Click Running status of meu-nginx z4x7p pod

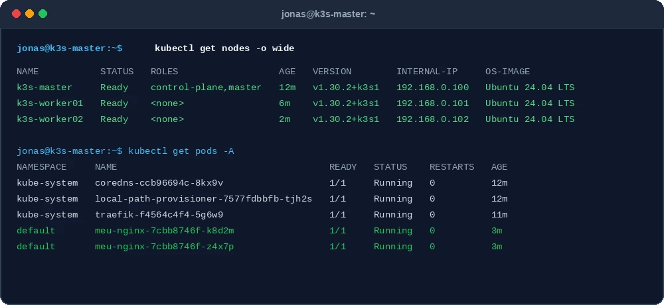[x=393, y=247]
